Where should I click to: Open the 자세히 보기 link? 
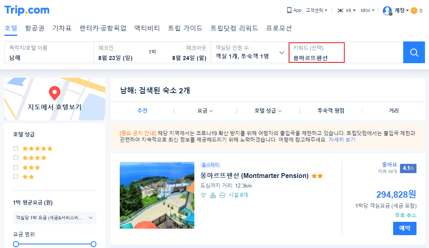pos(342,140)
